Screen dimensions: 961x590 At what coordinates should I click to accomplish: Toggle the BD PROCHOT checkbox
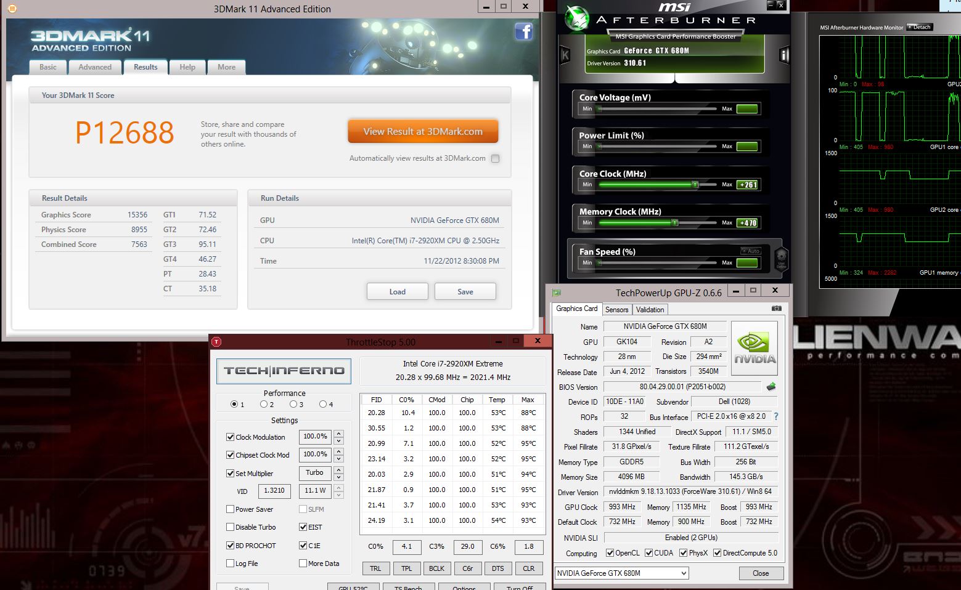231,546
